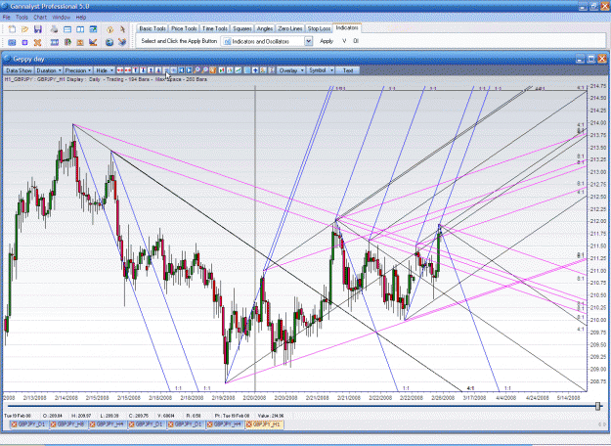Viewport: 611px width, 446px height.
Task: Switch to the Squares tab
Action: (242, 28)
